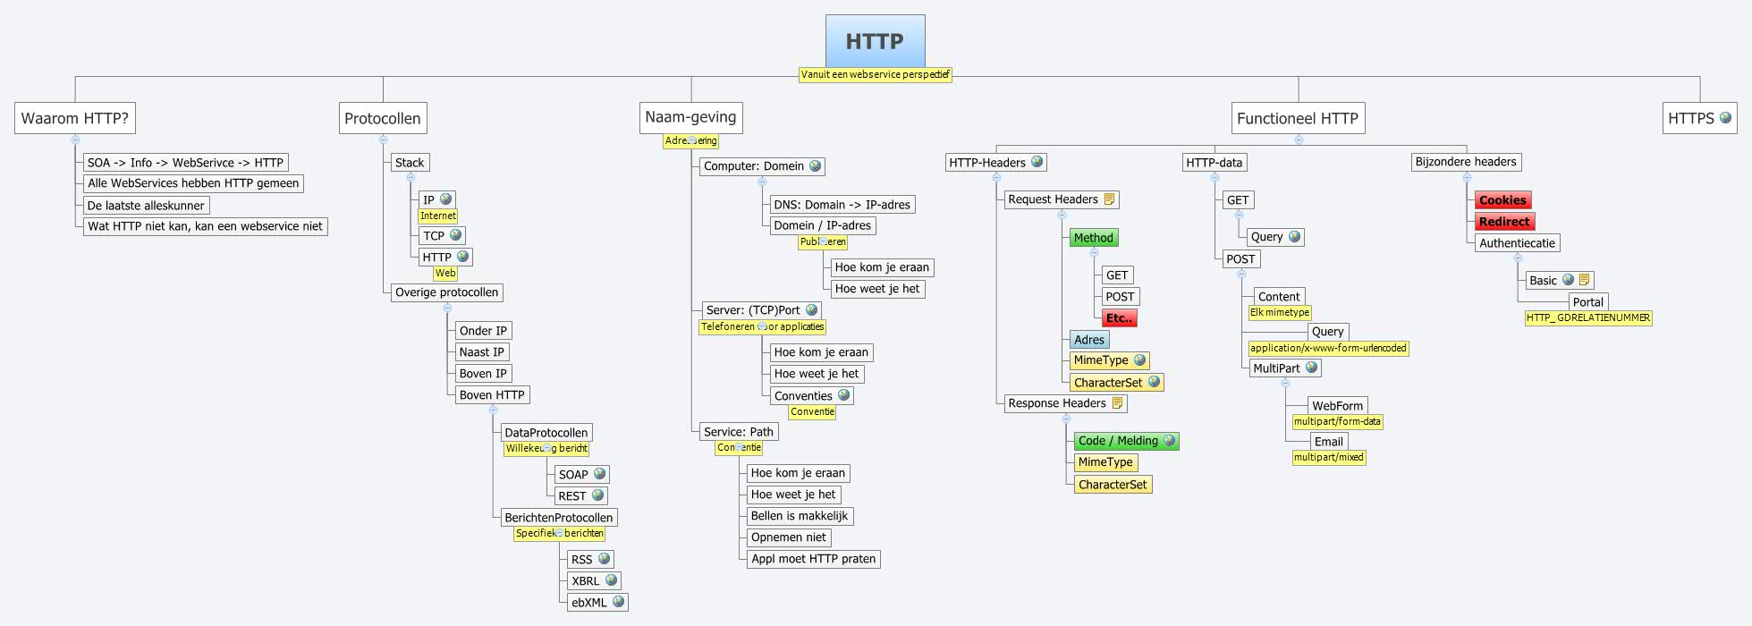Collapse the Stack subtree

410,177
